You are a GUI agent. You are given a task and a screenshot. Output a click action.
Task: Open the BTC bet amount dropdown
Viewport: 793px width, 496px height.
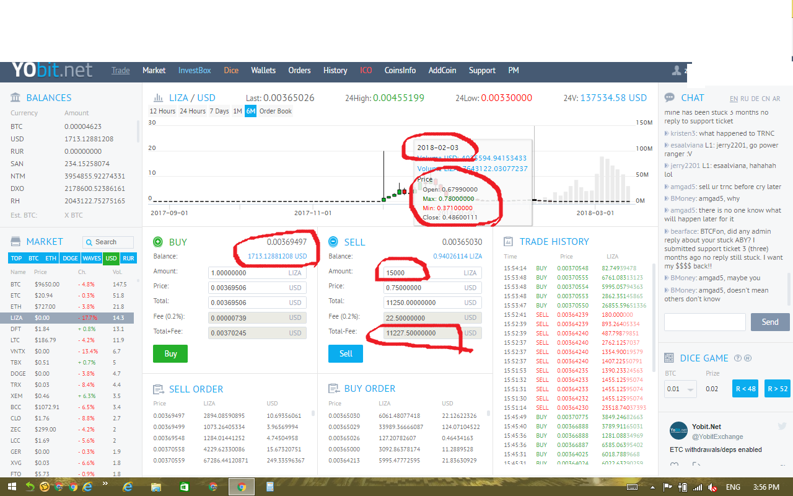681,389
